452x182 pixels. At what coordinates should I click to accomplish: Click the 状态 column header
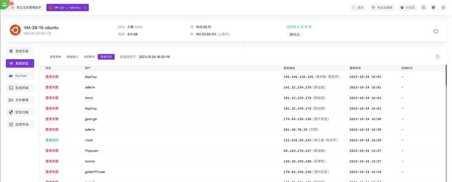pyautogui.click(x=48, y=68)
